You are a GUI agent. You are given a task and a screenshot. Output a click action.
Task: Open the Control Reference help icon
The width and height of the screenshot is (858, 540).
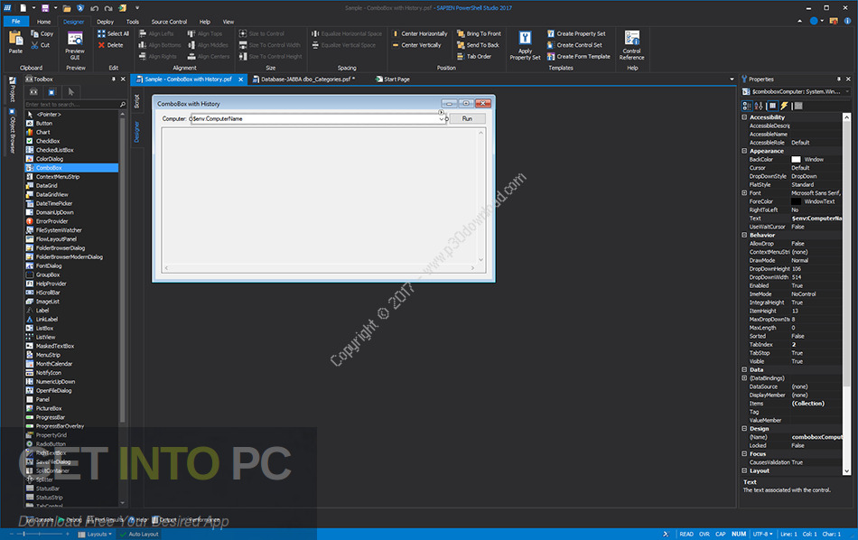632,38
